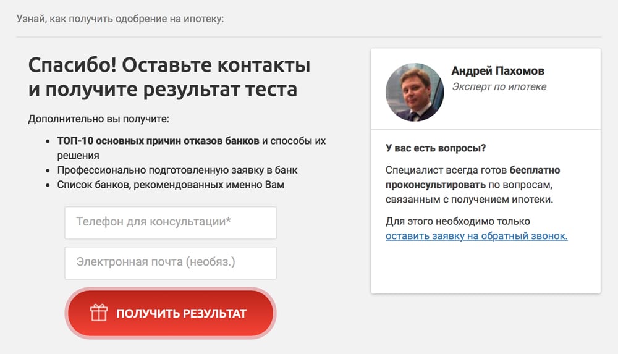Open the оставить заявку на обратный звонок link
This screenshot has width=618, height=354.
[x=476, y=236]
